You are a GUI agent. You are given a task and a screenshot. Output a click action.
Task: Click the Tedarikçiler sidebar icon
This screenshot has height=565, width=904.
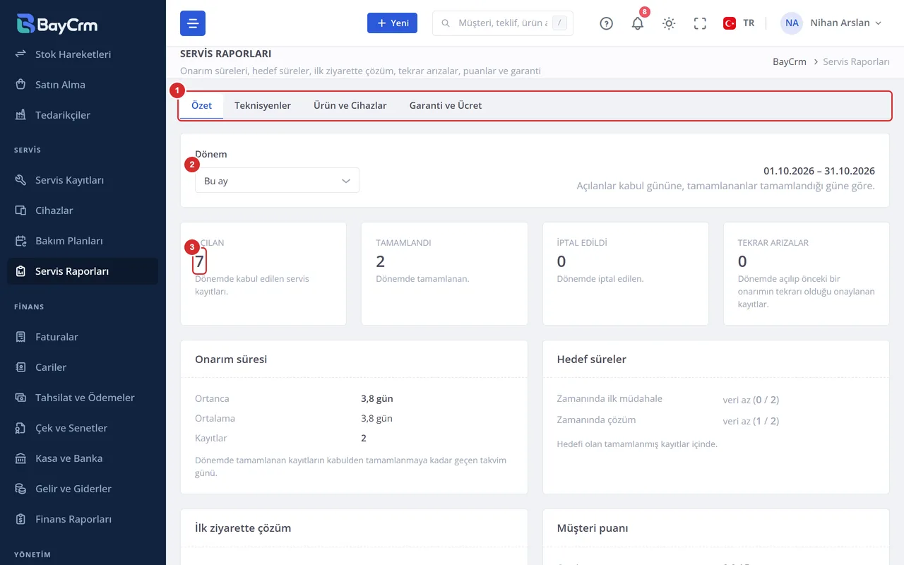(21, 115)
